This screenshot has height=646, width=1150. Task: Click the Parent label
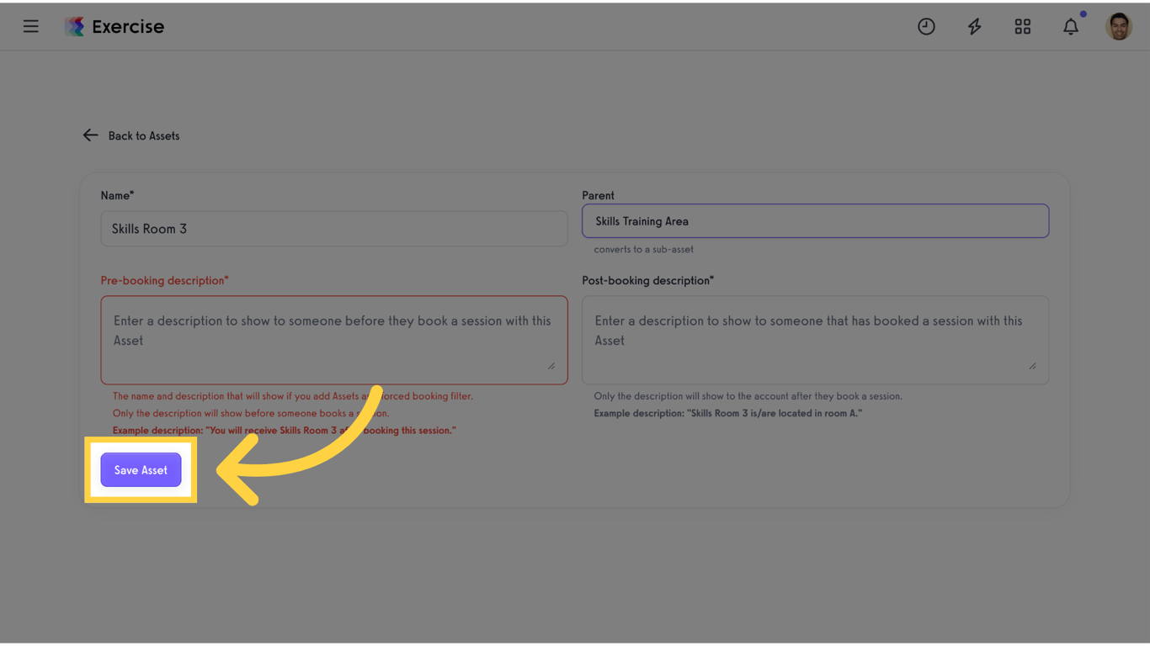598,195
